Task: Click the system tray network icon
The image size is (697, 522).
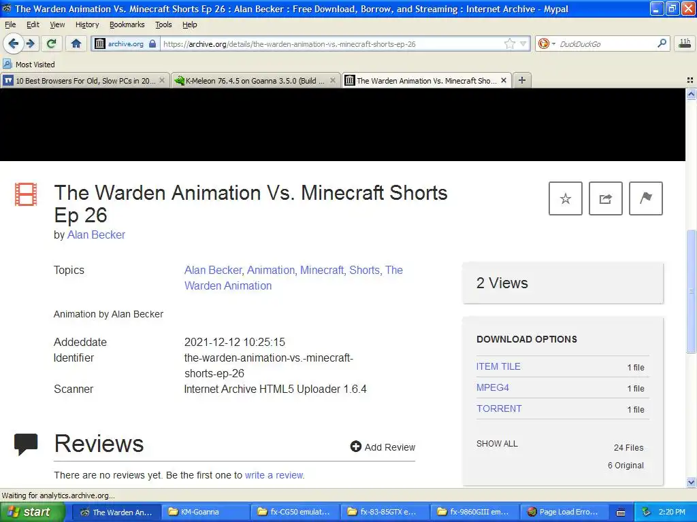Action: [646, 512]
